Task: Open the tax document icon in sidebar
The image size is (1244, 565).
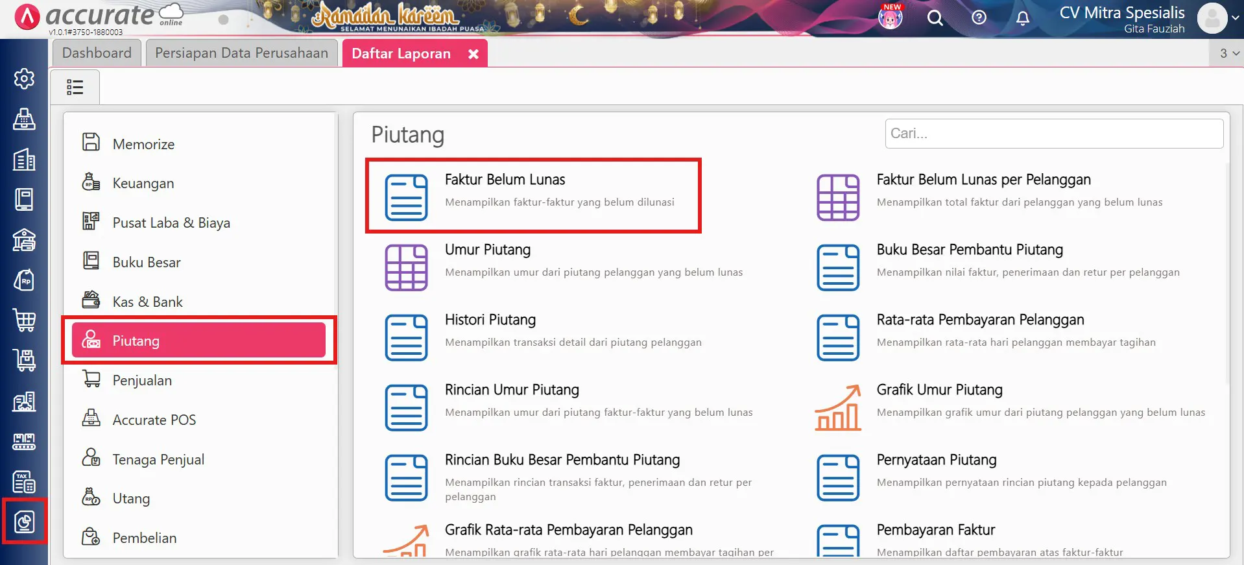Action: pyautogui.click(x=24, y=482)
